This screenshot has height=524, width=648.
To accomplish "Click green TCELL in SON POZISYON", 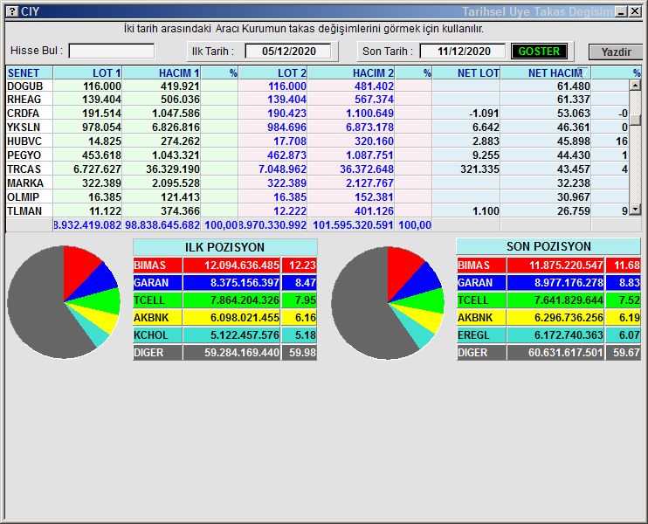I will click(481, 300).
